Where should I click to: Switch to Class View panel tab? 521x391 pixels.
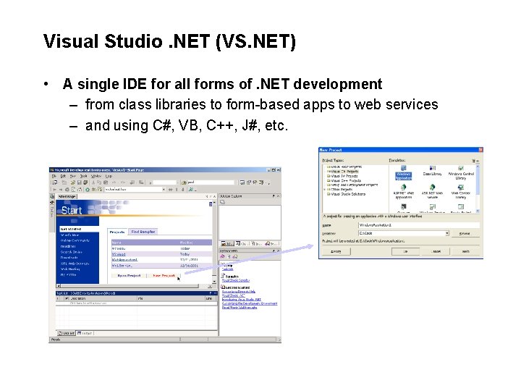242,244
